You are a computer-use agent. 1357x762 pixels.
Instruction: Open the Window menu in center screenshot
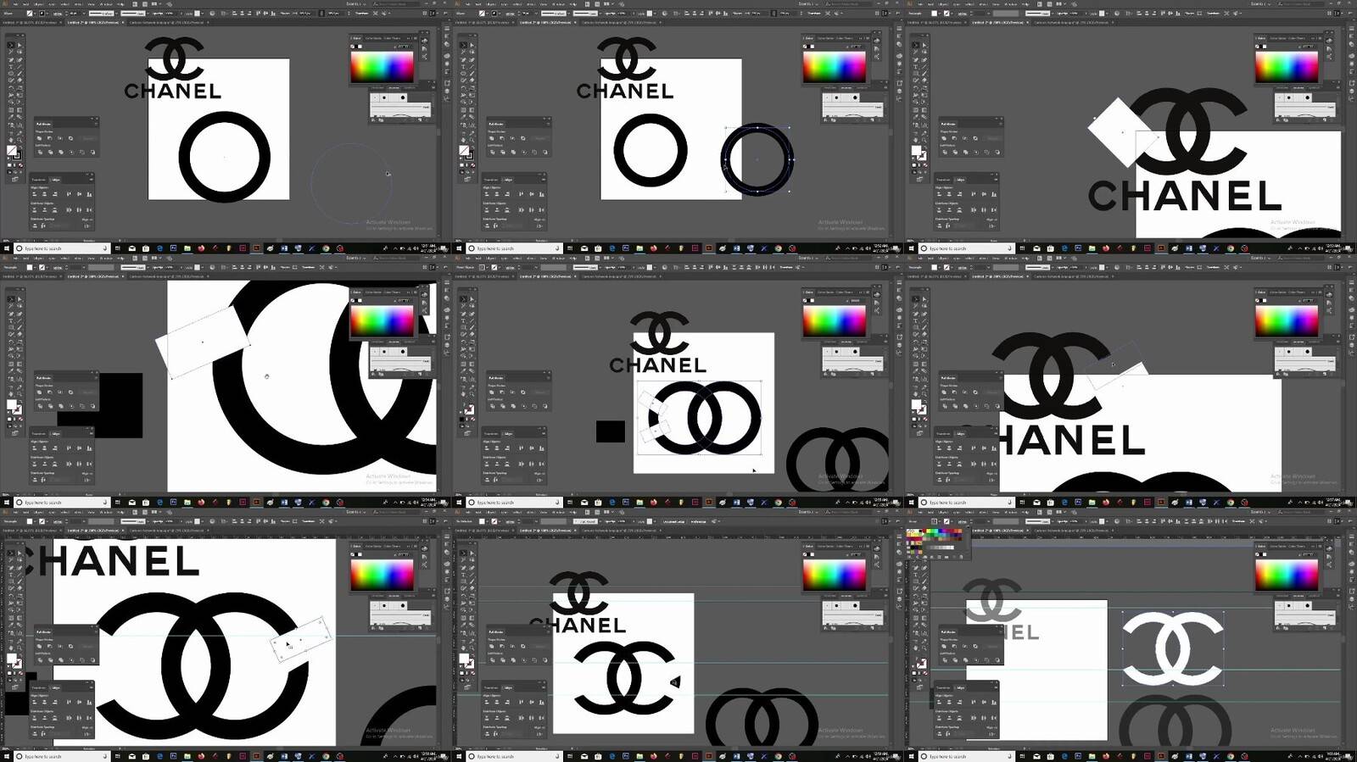pos(560,259)
